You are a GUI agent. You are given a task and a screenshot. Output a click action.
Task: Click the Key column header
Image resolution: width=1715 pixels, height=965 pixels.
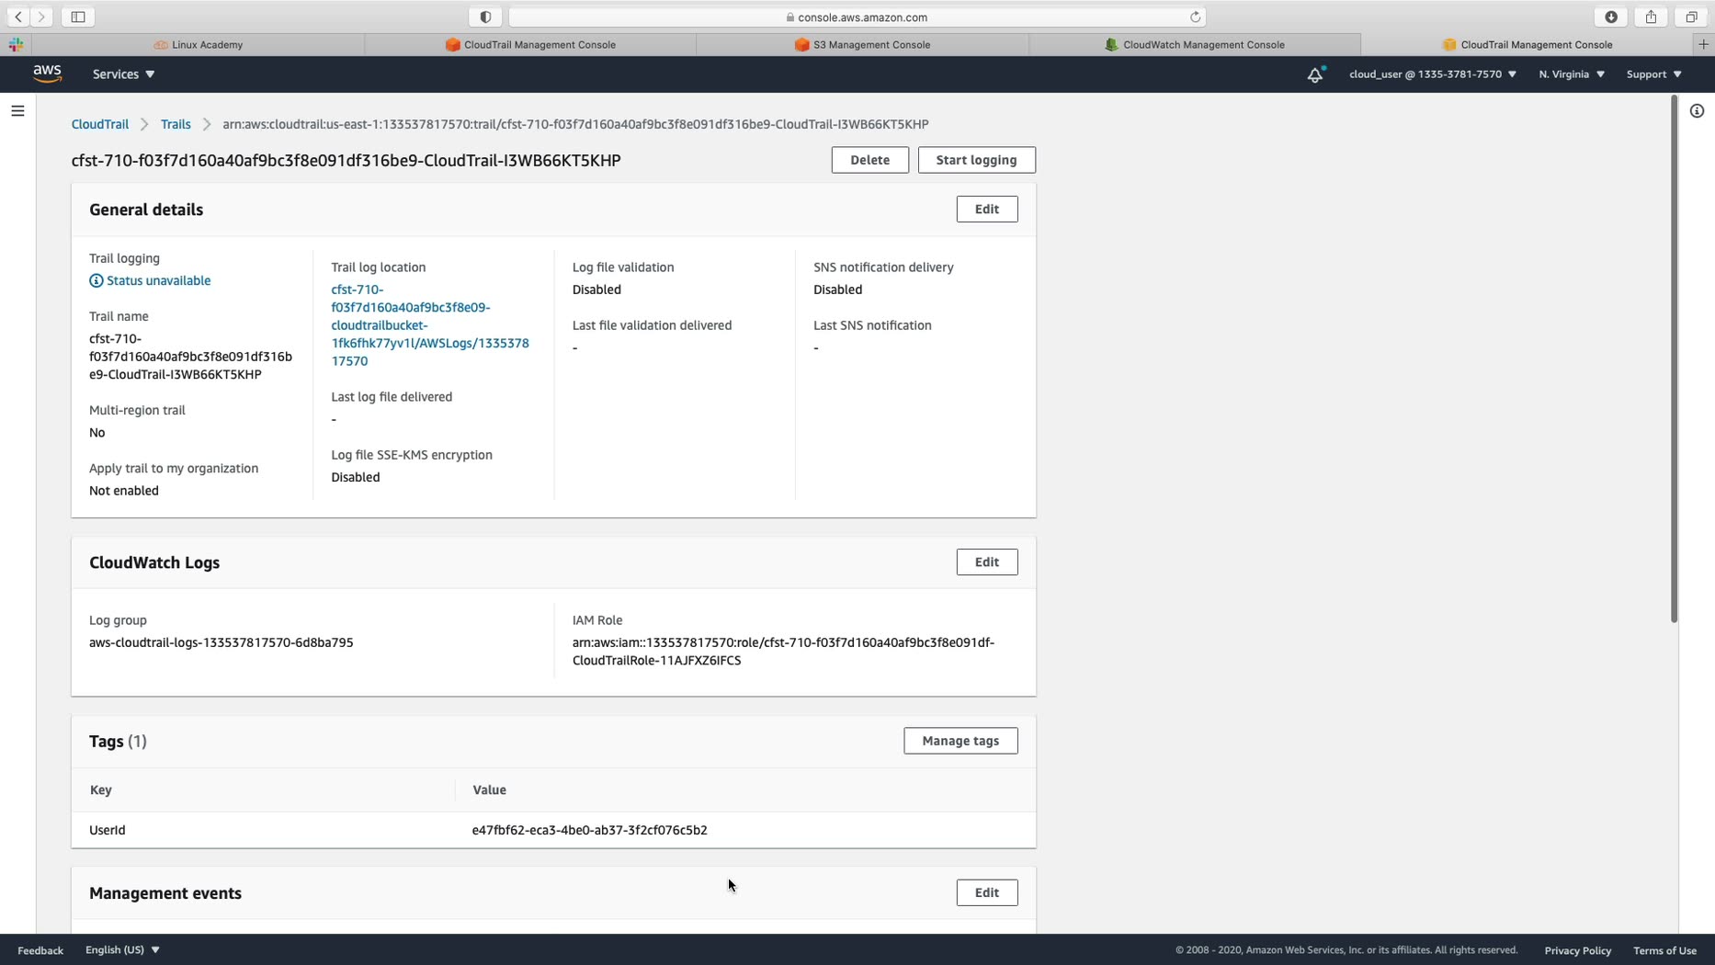101,789
